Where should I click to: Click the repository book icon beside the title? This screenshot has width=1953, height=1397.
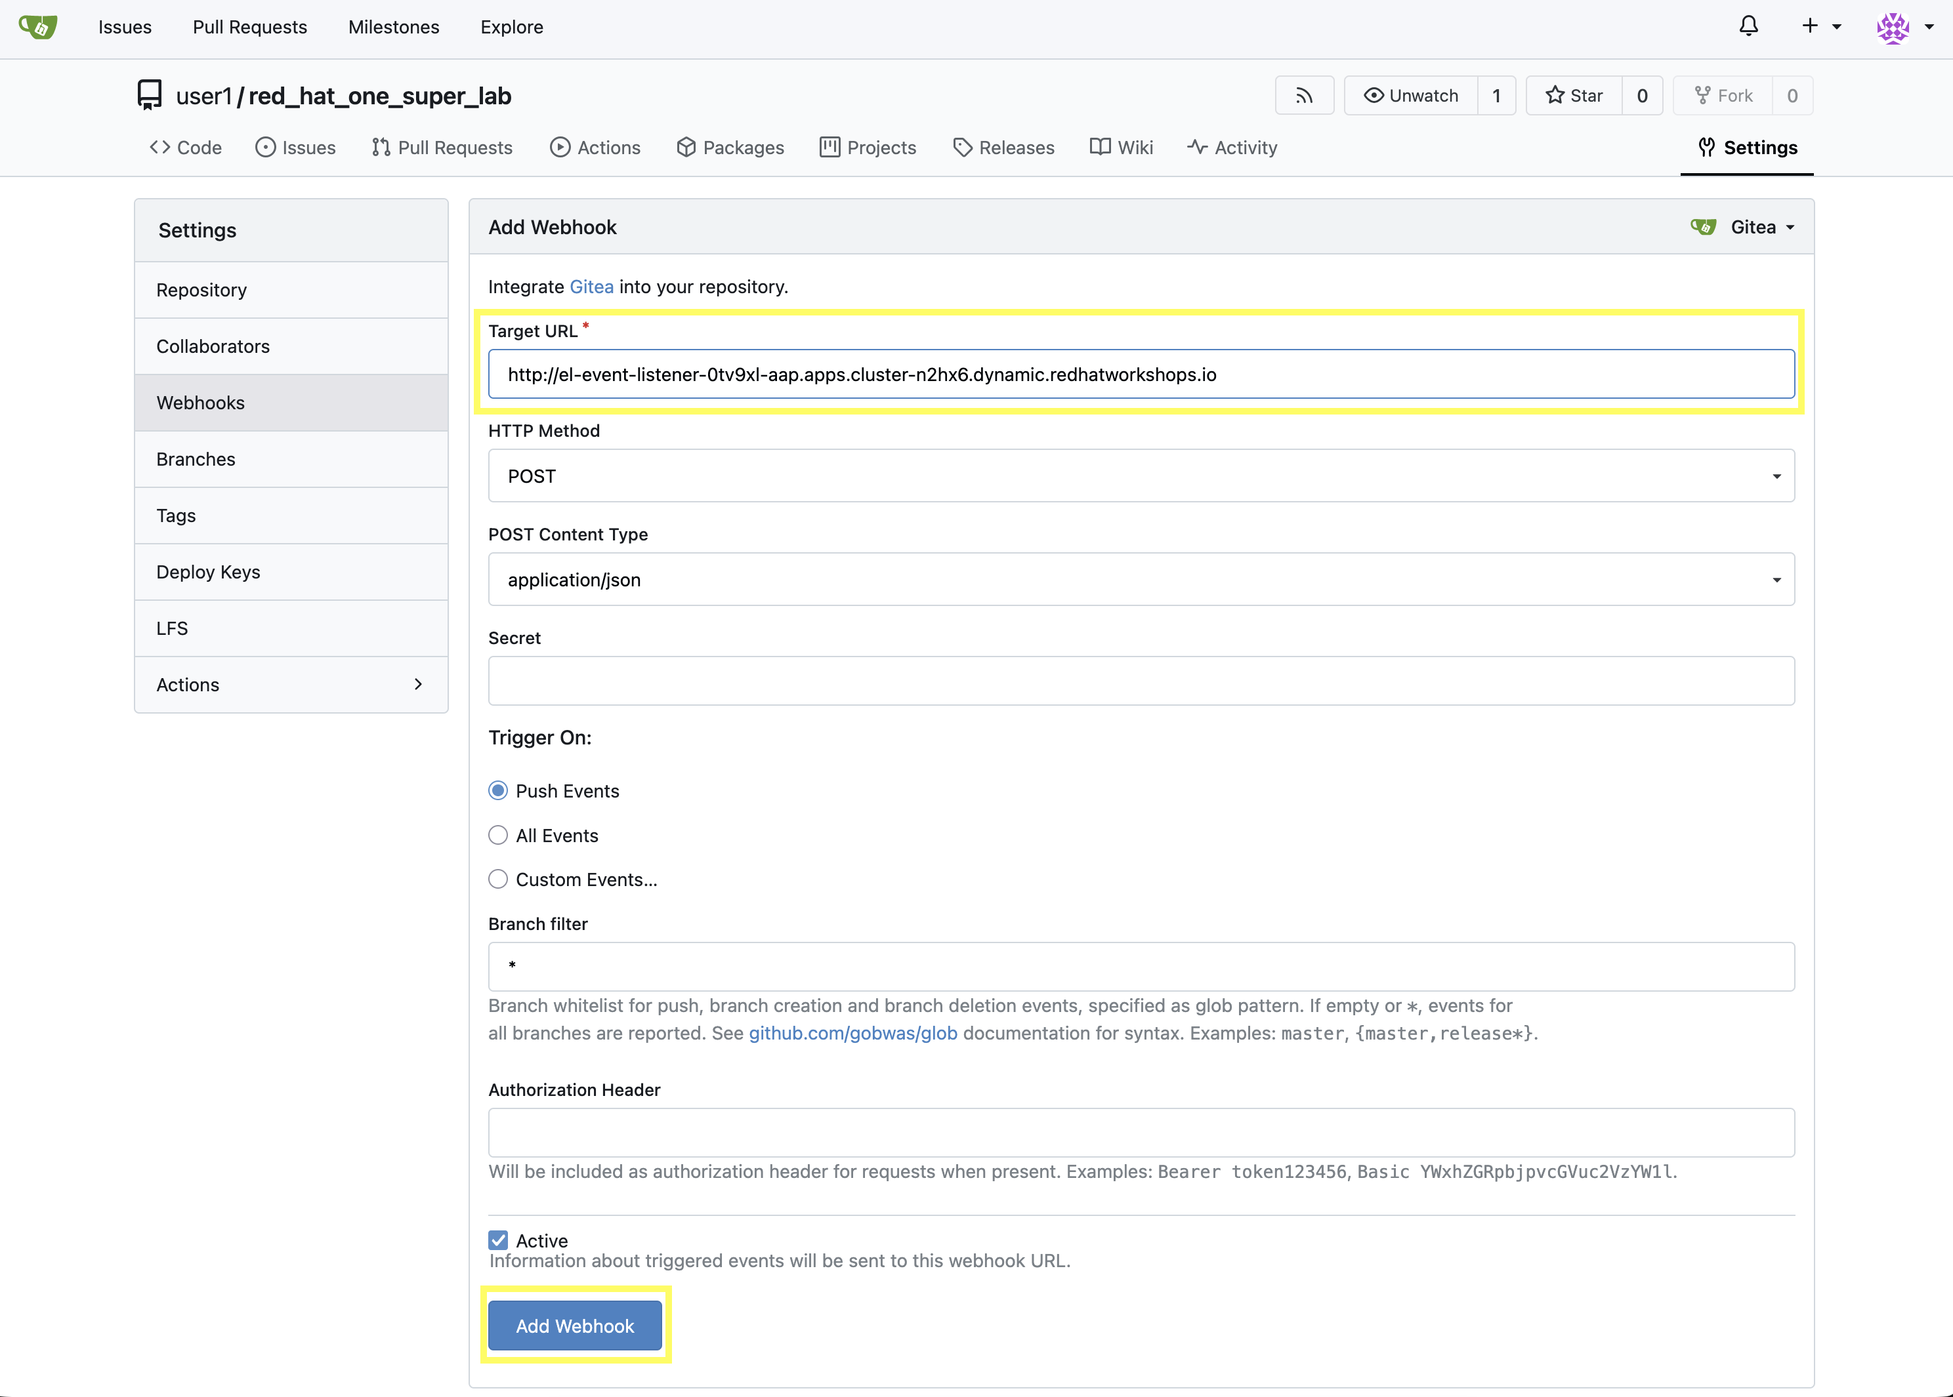point(149,94)
